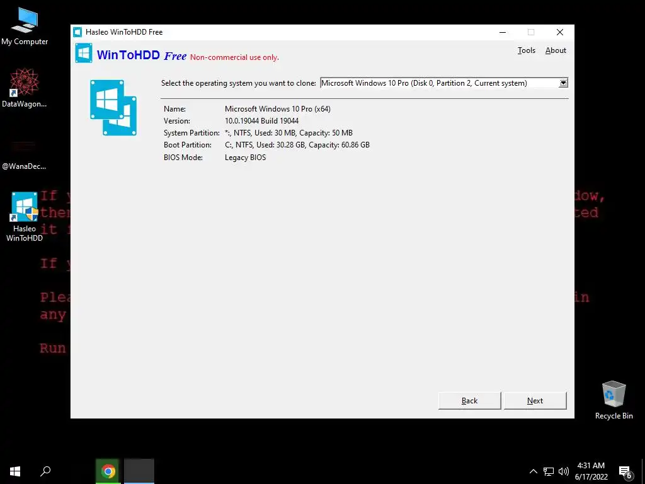Click Boot Partition value 'Capacity: 60.86 GB'

tap(339, 145)
